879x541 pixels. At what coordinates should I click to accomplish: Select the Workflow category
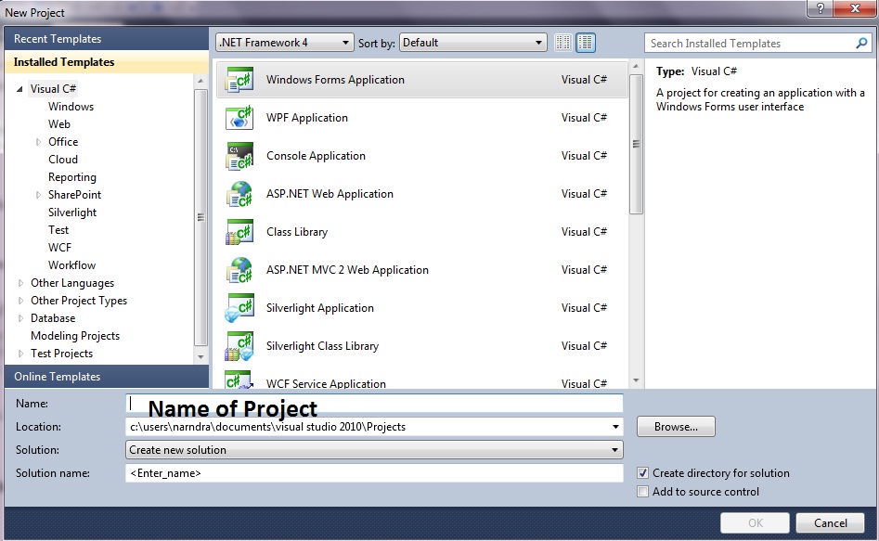pyautogui.click(x=71, y=265)
